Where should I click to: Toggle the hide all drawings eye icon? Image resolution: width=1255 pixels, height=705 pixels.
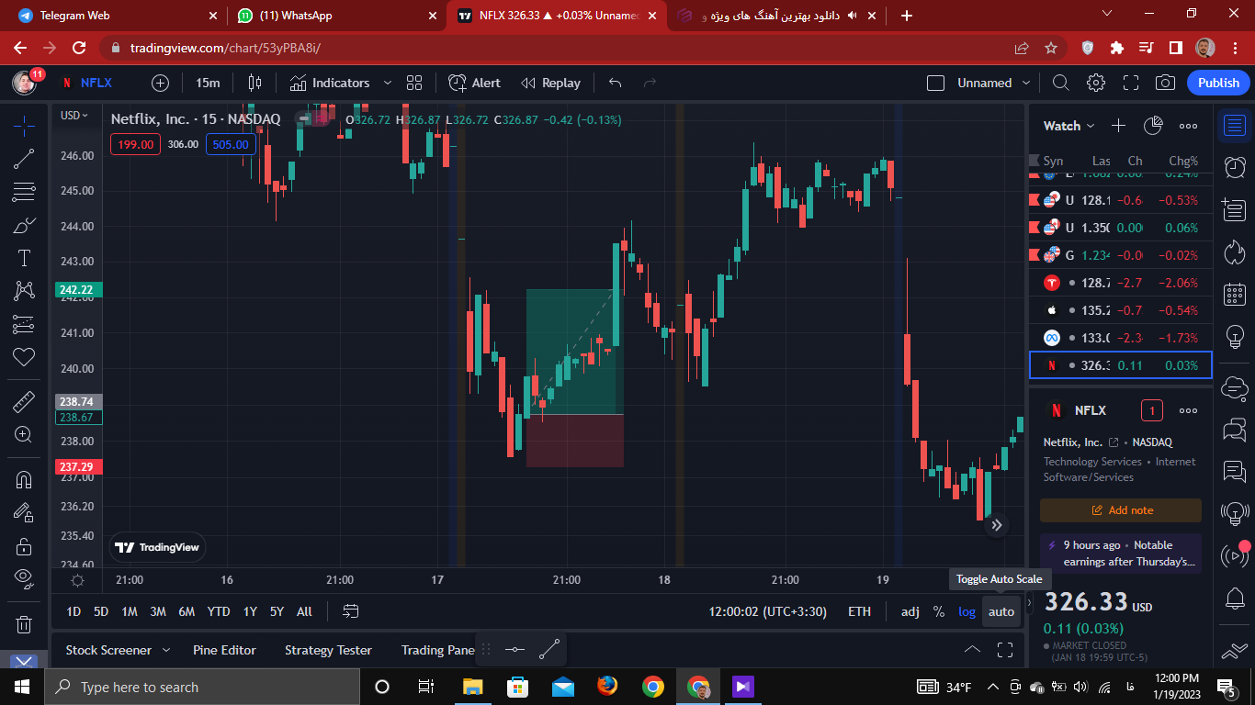point(25,576)
